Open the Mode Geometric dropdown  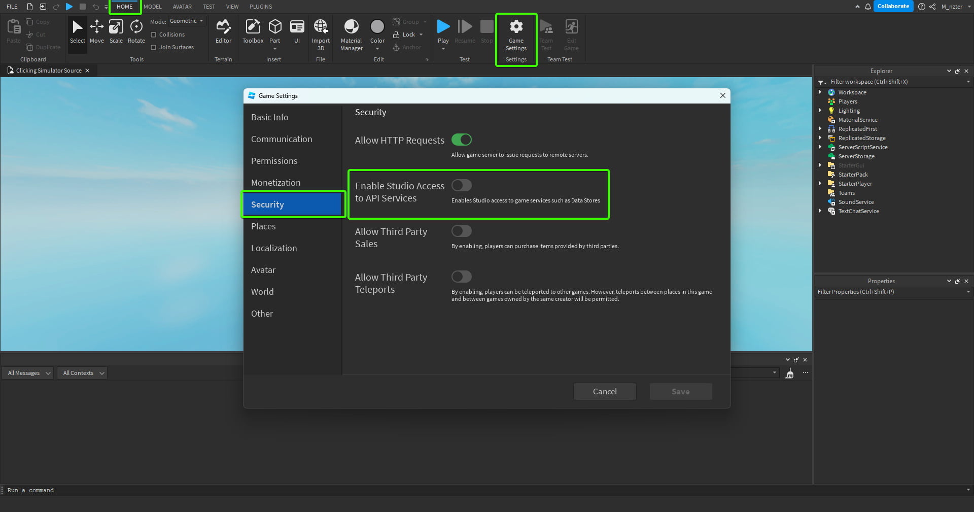point(187,21)
